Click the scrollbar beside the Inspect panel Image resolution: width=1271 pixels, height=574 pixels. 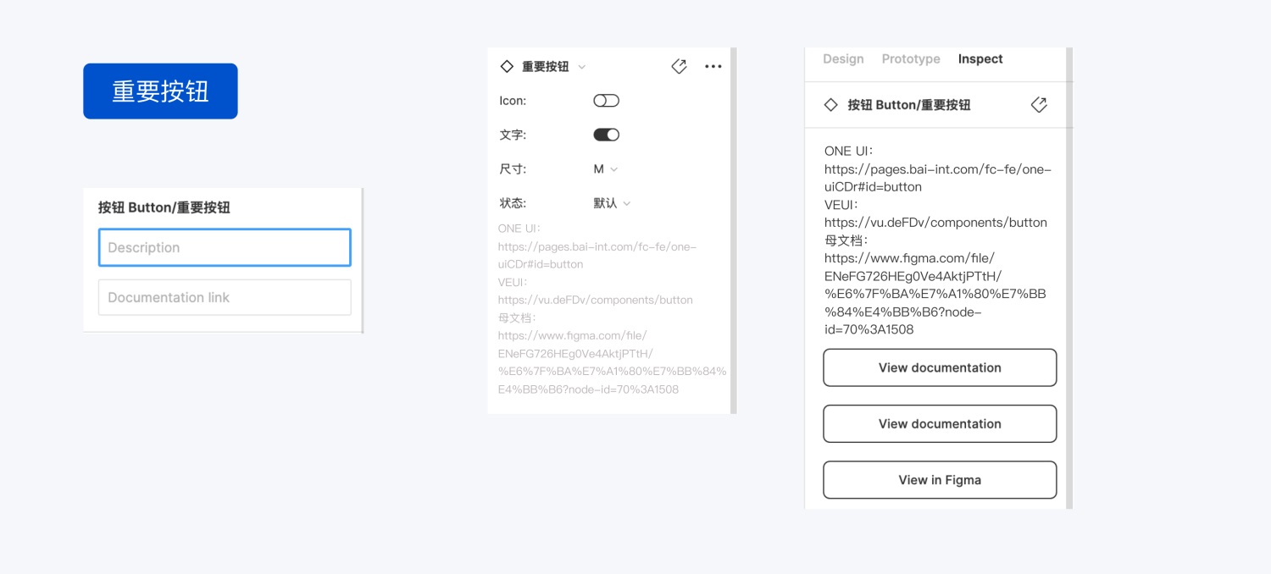click(1069, 278)
